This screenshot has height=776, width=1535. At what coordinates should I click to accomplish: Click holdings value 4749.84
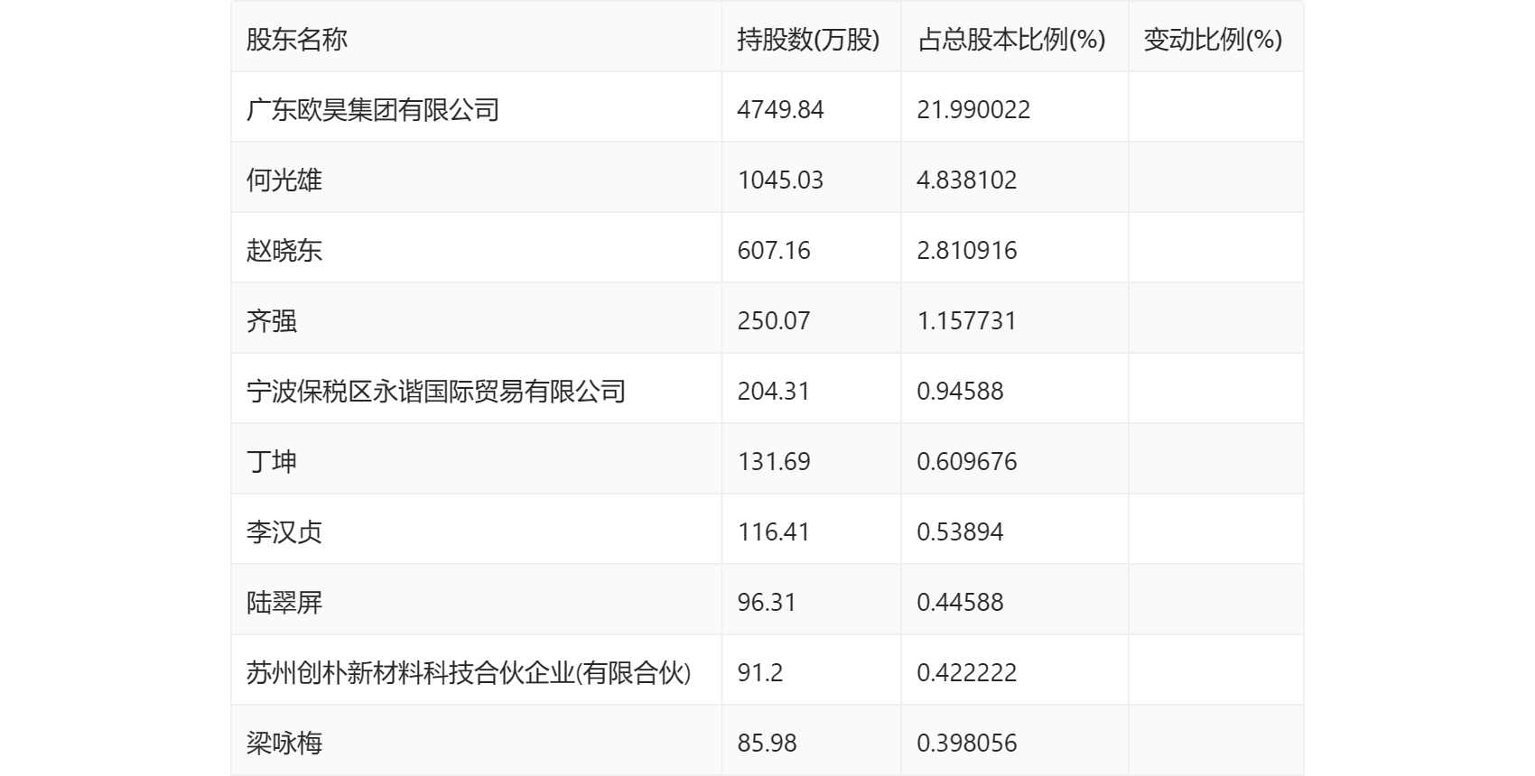781,110
